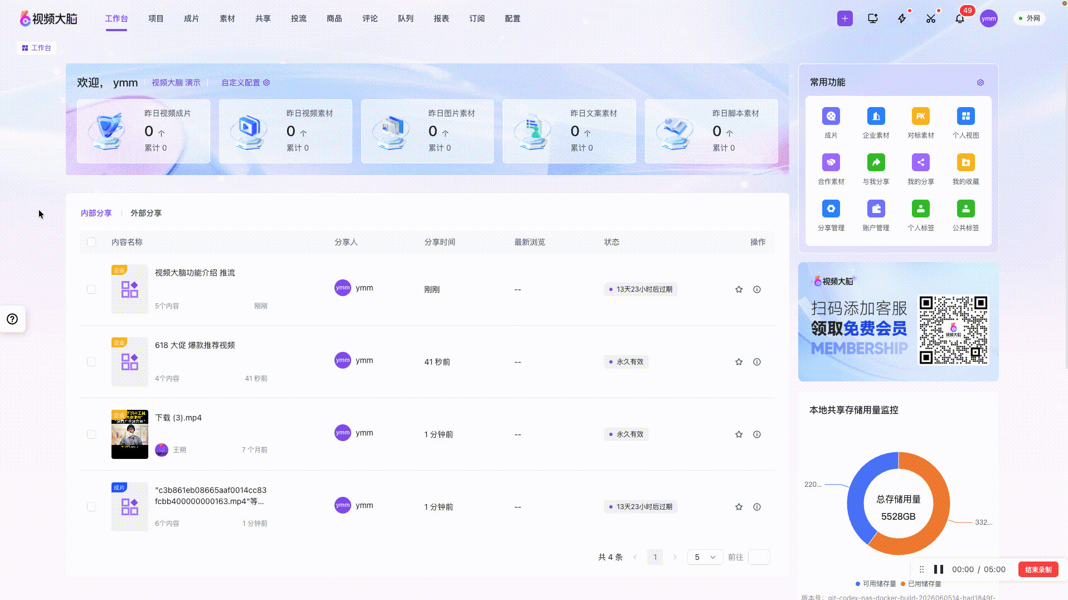Click the 常用功能 settings gear icon

tap(980, 83)
